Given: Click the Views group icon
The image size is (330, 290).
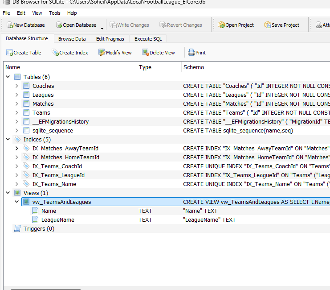Looking at the screenshot, I should [x=17, y=193].
